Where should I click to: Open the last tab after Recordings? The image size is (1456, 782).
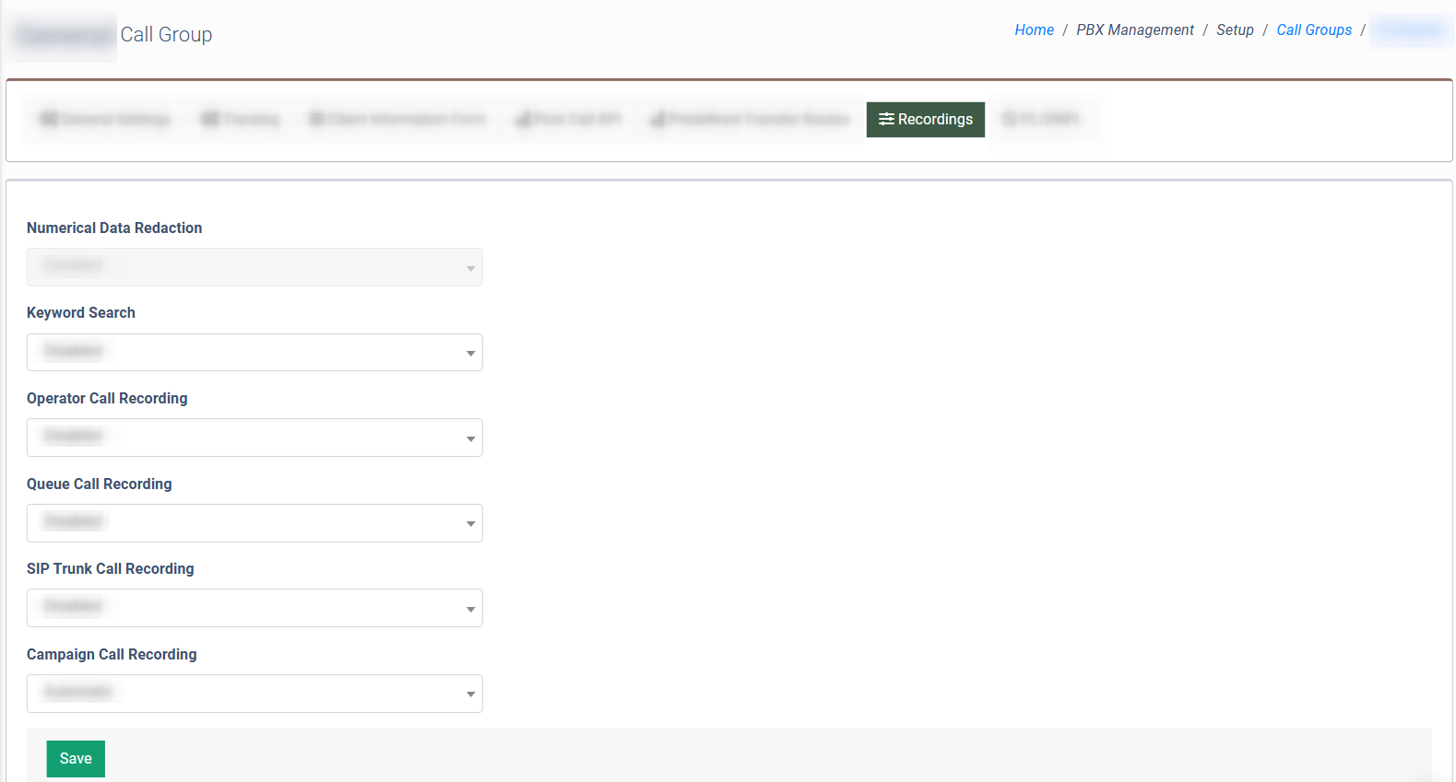click(x=1041, y=120)
